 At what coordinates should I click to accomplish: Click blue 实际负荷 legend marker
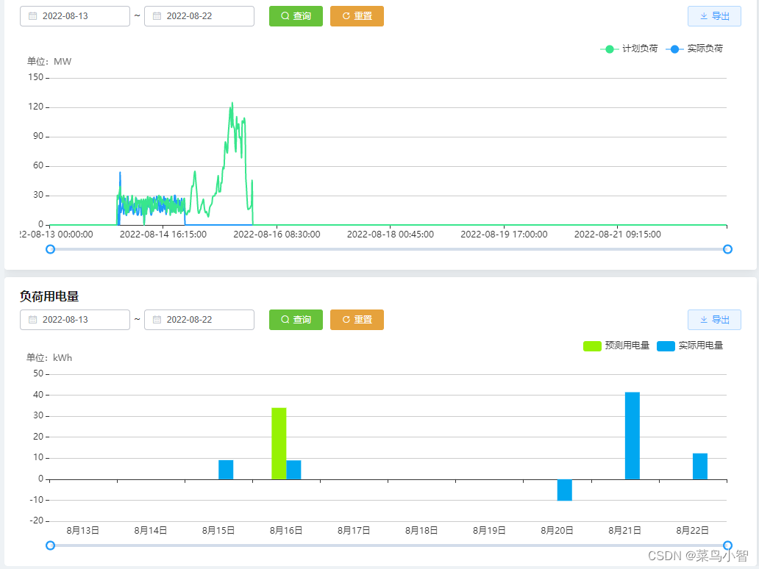(x=674, y=49)
